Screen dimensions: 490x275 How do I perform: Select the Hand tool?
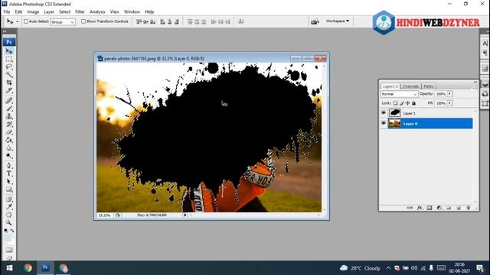pyautogui.click(x=9, y=215)
